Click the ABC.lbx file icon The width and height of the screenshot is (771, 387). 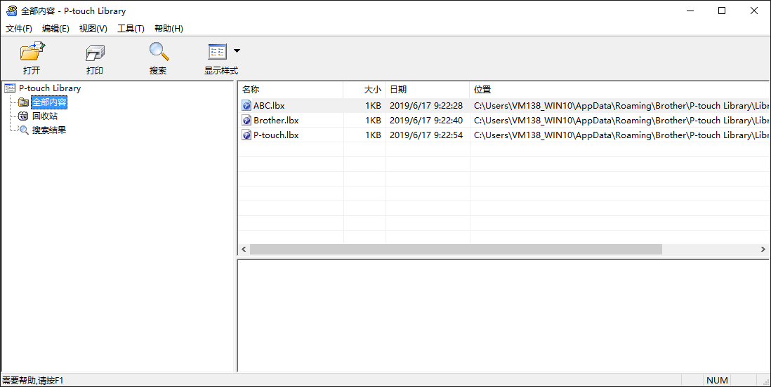click(246, 106)
